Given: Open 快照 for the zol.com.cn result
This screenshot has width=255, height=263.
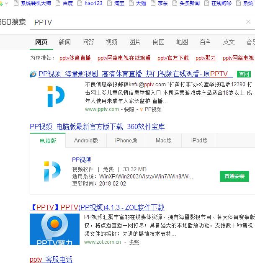Looking at the screenshot, I should click(134, 242).
